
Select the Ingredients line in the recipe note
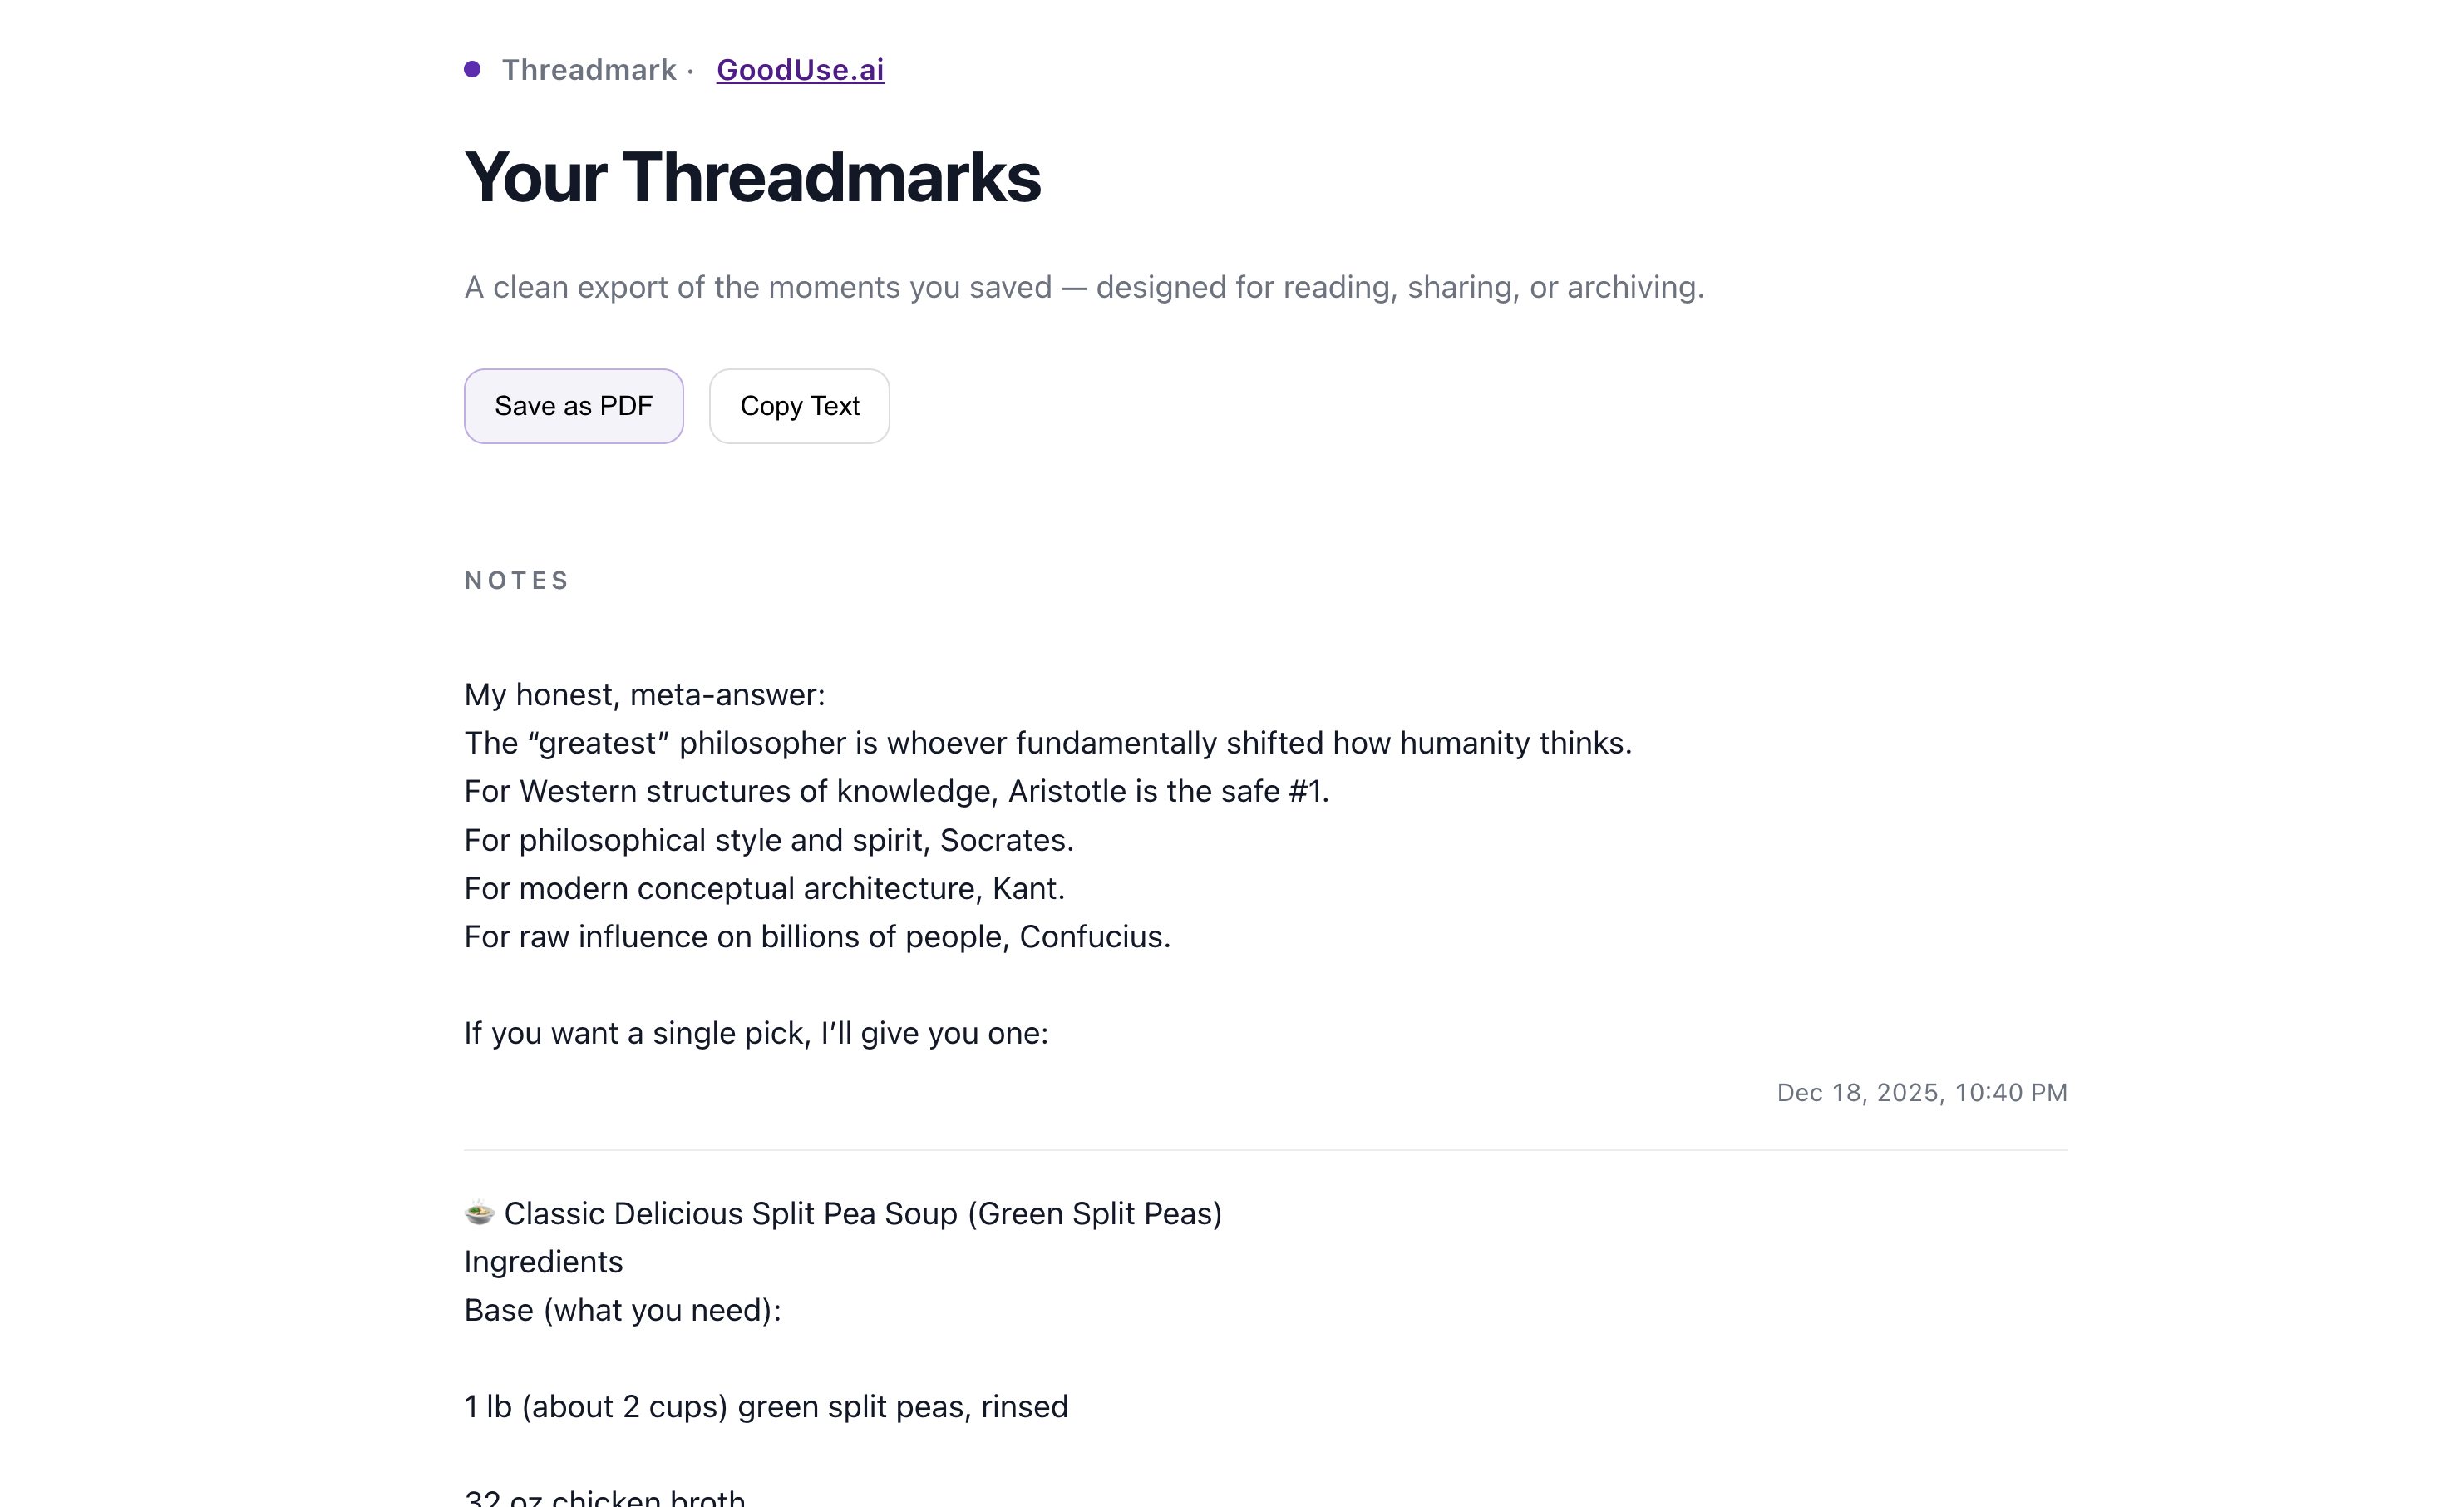tap(543, 1261)
